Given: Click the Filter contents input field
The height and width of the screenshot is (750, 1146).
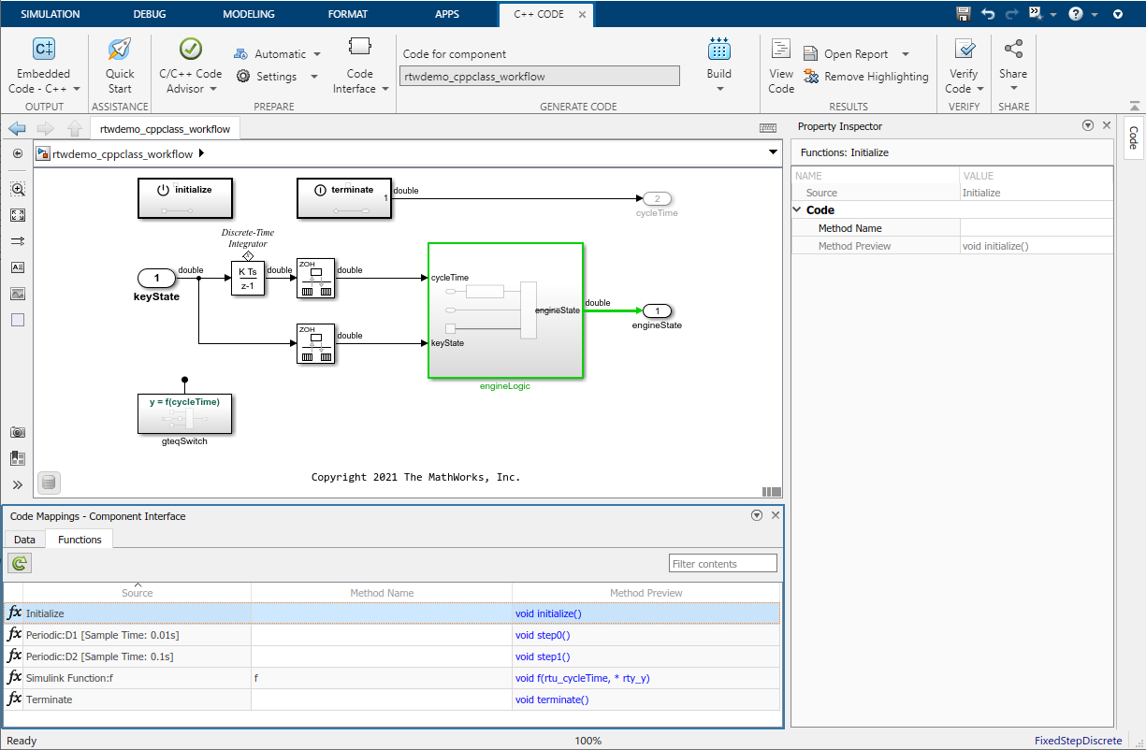Looking at the screenshot, I should tap(722, 563).
